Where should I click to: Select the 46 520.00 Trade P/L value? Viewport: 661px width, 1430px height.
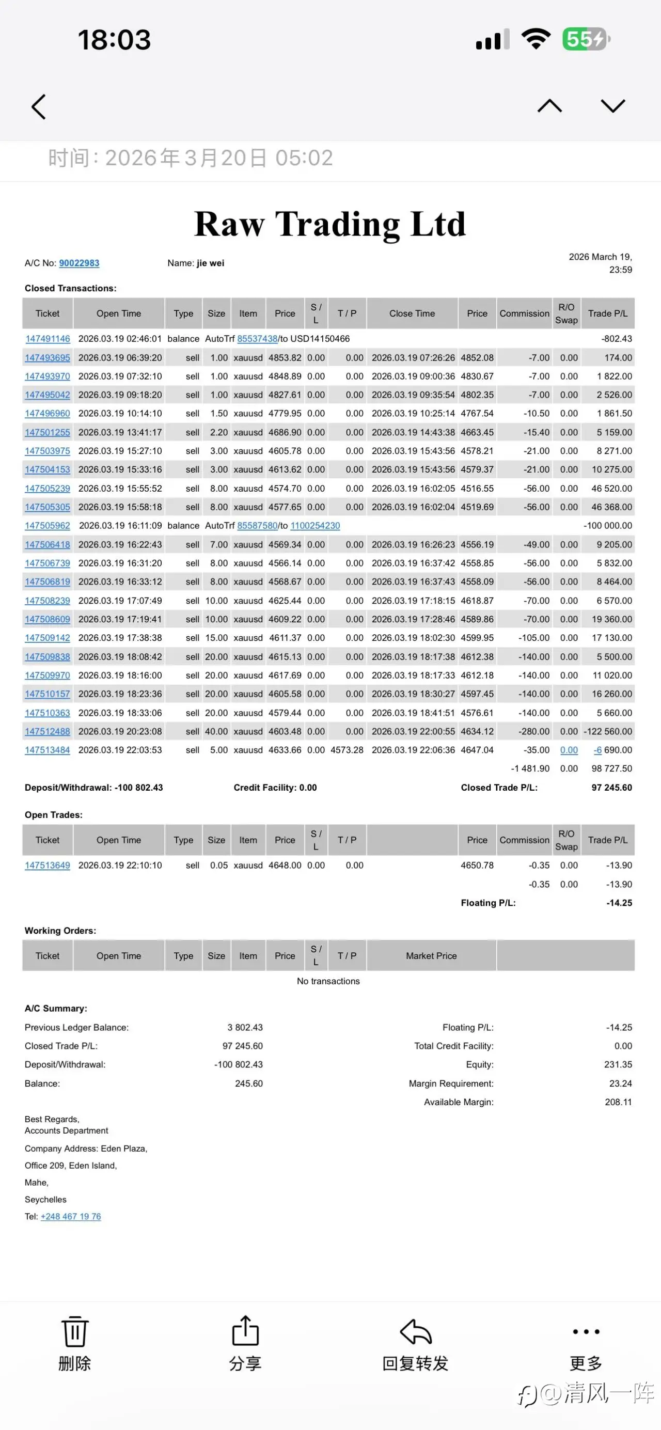611,489
